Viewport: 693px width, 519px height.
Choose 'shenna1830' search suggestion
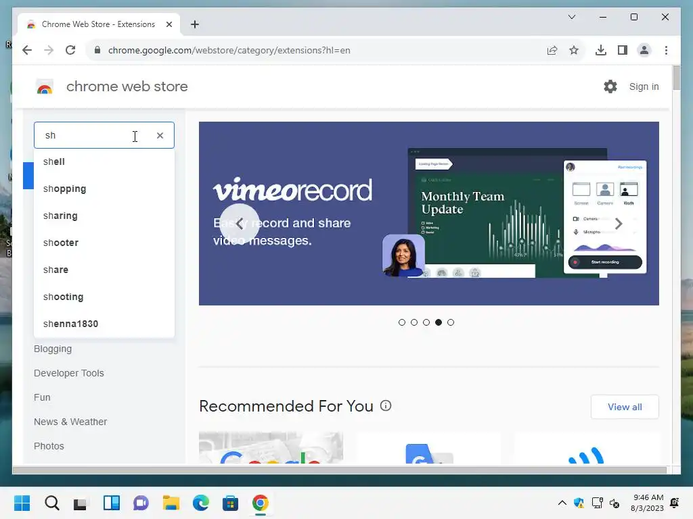pyautogui.click(x=104, y=324)
